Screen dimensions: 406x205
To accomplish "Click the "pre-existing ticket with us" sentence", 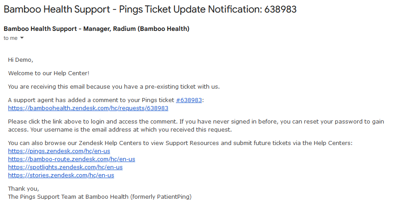I will [114, 87].
